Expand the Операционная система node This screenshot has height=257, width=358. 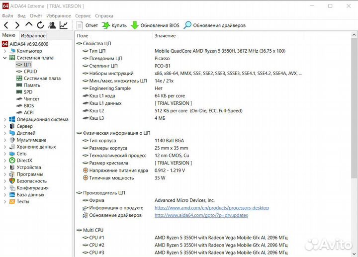click(x=5, y=119)
